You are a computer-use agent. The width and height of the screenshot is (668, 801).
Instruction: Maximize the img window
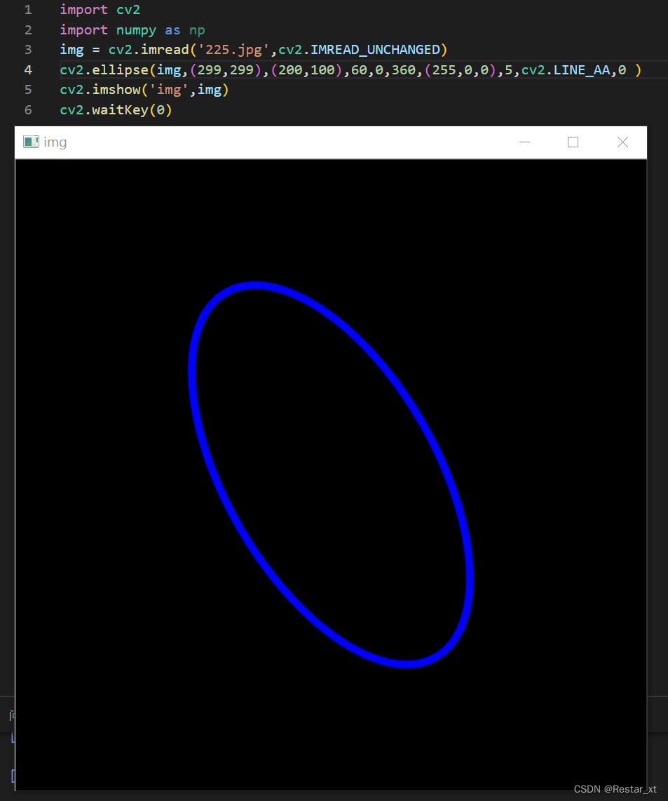[573, 142]
